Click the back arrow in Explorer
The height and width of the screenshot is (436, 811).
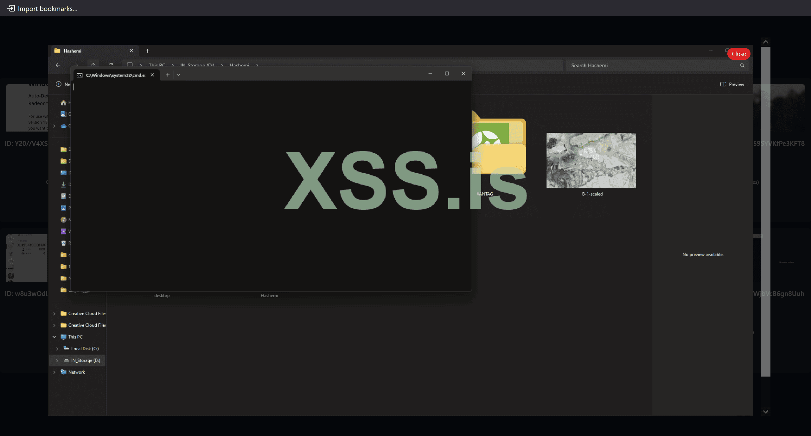coord(58,65)
